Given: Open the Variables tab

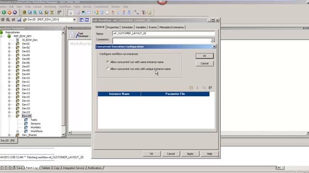Looking at the screenshot, I should pyautogui.click(x=140, y=27).
